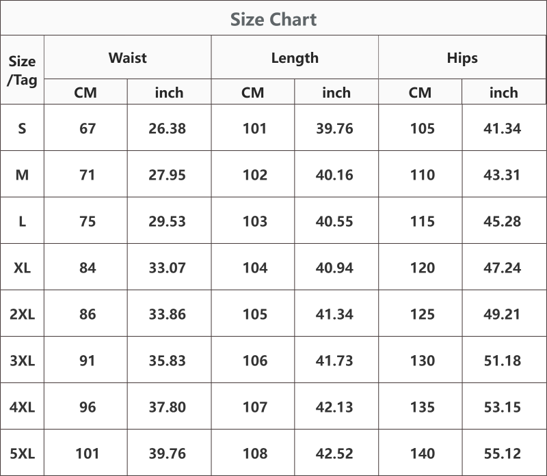547x476 pixels.
Task: Select hips cell 125 CM
Action: pyautogui.click(x=423, y=314)
